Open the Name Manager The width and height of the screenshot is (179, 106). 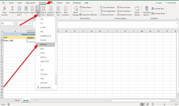tap(76, 11)
